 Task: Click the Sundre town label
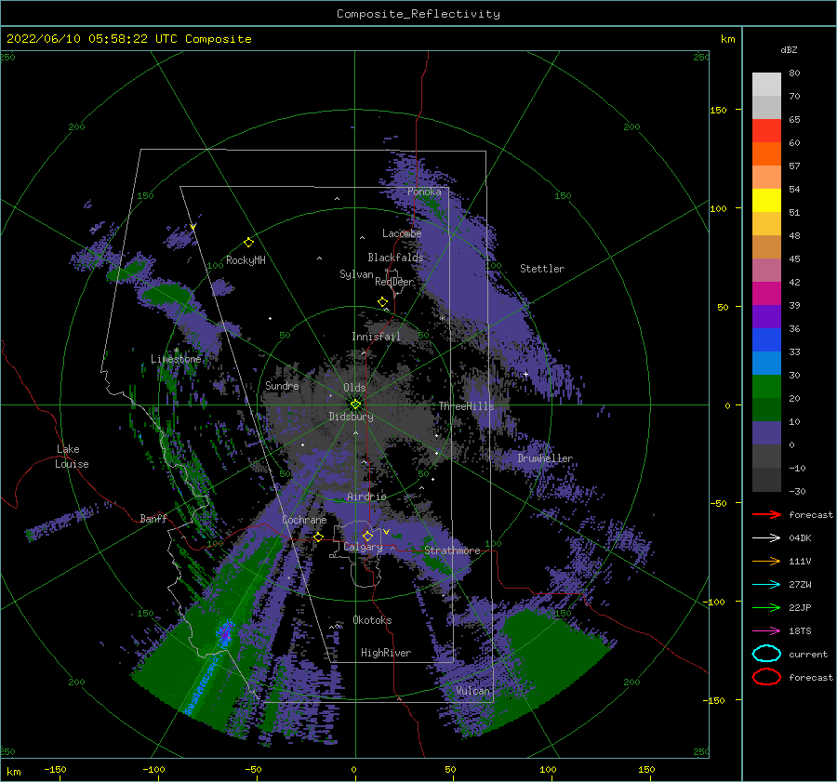282,385
